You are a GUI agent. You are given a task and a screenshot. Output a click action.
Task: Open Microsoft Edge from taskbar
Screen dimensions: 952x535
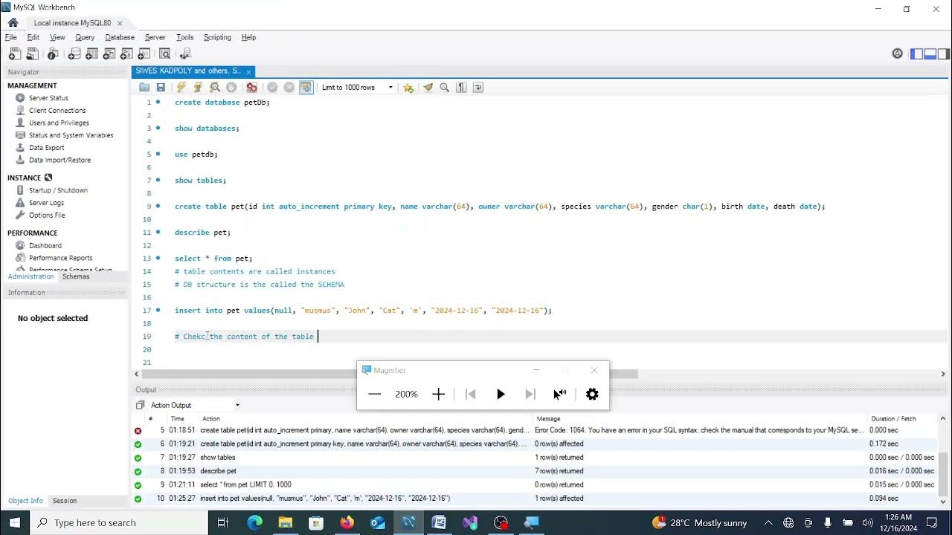254,522
